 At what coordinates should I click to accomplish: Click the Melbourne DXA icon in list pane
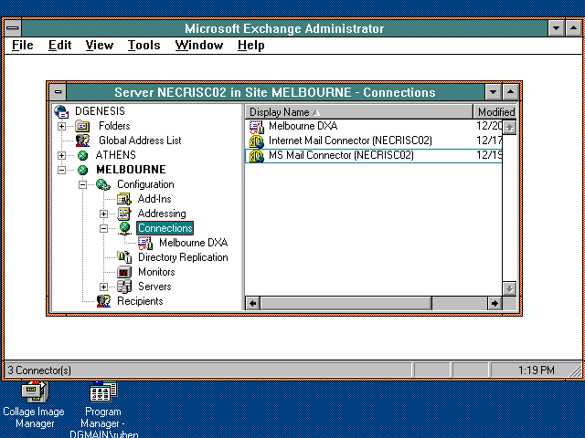coord(257,126)
